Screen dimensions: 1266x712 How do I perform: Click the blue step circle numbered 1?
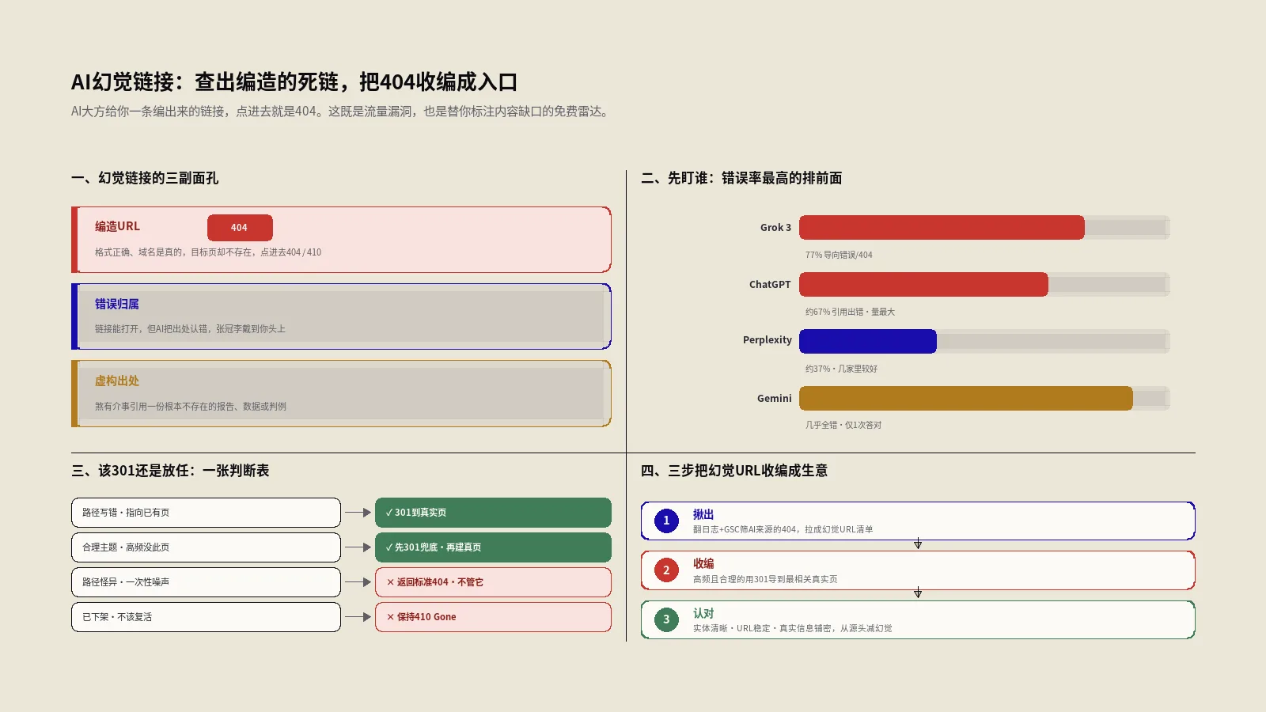click(x=666, y=521)
